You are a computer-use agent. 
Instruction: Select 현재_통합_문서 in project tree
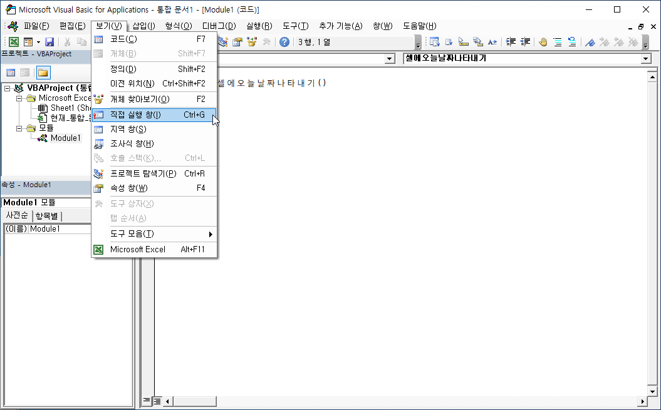[x=71, y=118]
